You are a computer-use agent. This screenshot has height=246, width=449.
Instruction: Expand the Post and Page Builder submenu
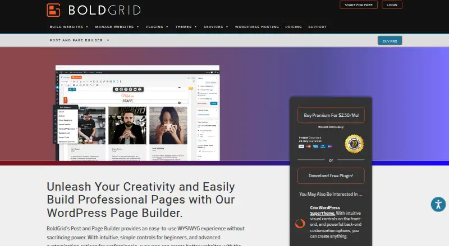[x=79, y=40]
